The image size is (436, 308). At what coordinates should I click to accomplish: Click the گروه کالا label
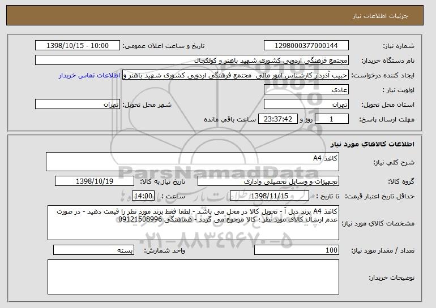pos(401,181)
